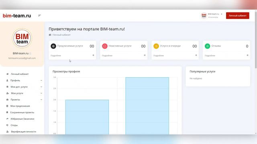Open Подробнее under Отзывы
Screen dimensions: 257x144
point(210,56)
